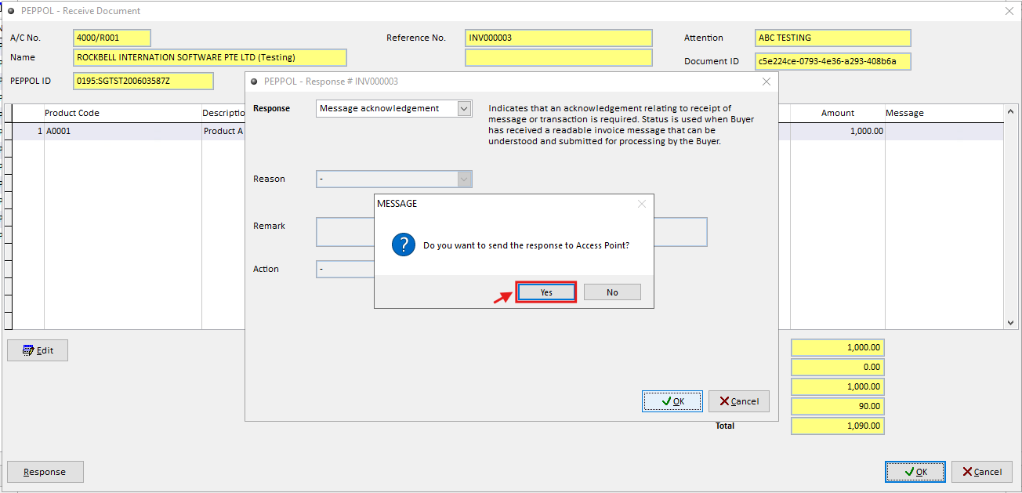
Task: Click the Message column header
Action: click(x=944, y=113)
